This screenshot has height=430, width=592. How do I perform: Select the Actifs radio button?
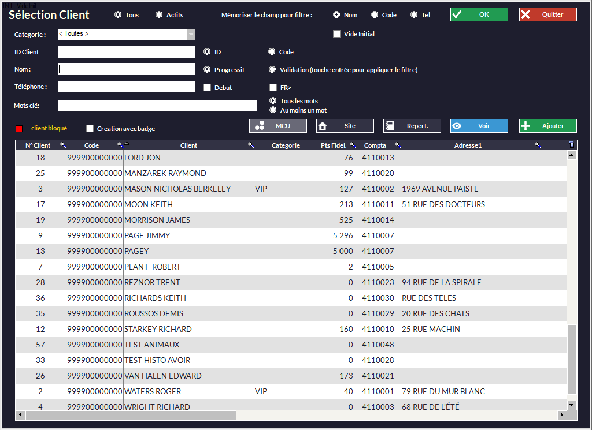point(159,15)
